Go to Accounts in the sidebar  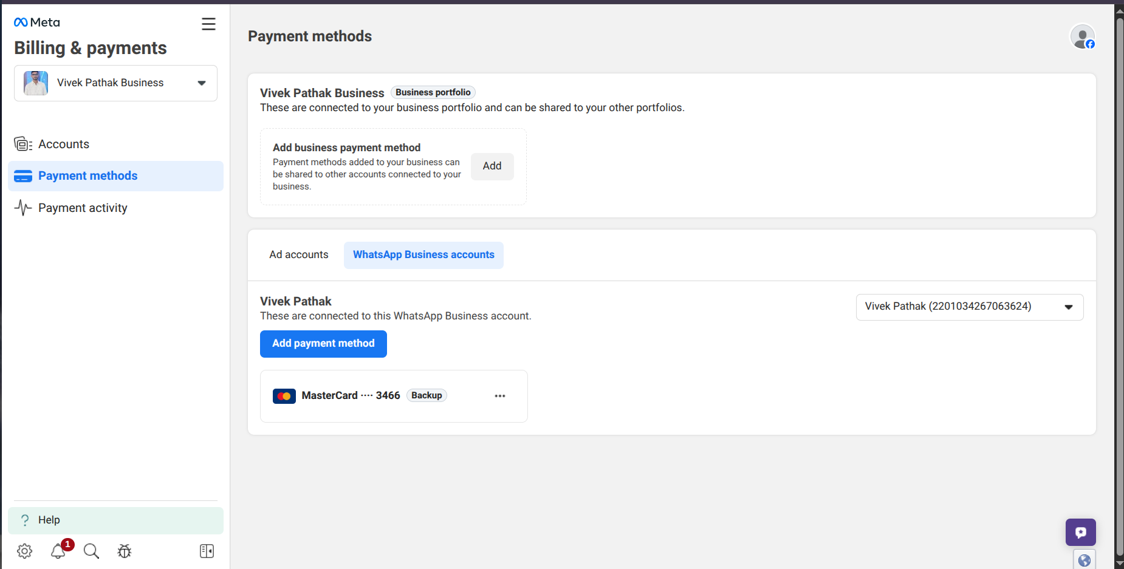[x=64, y=145]
